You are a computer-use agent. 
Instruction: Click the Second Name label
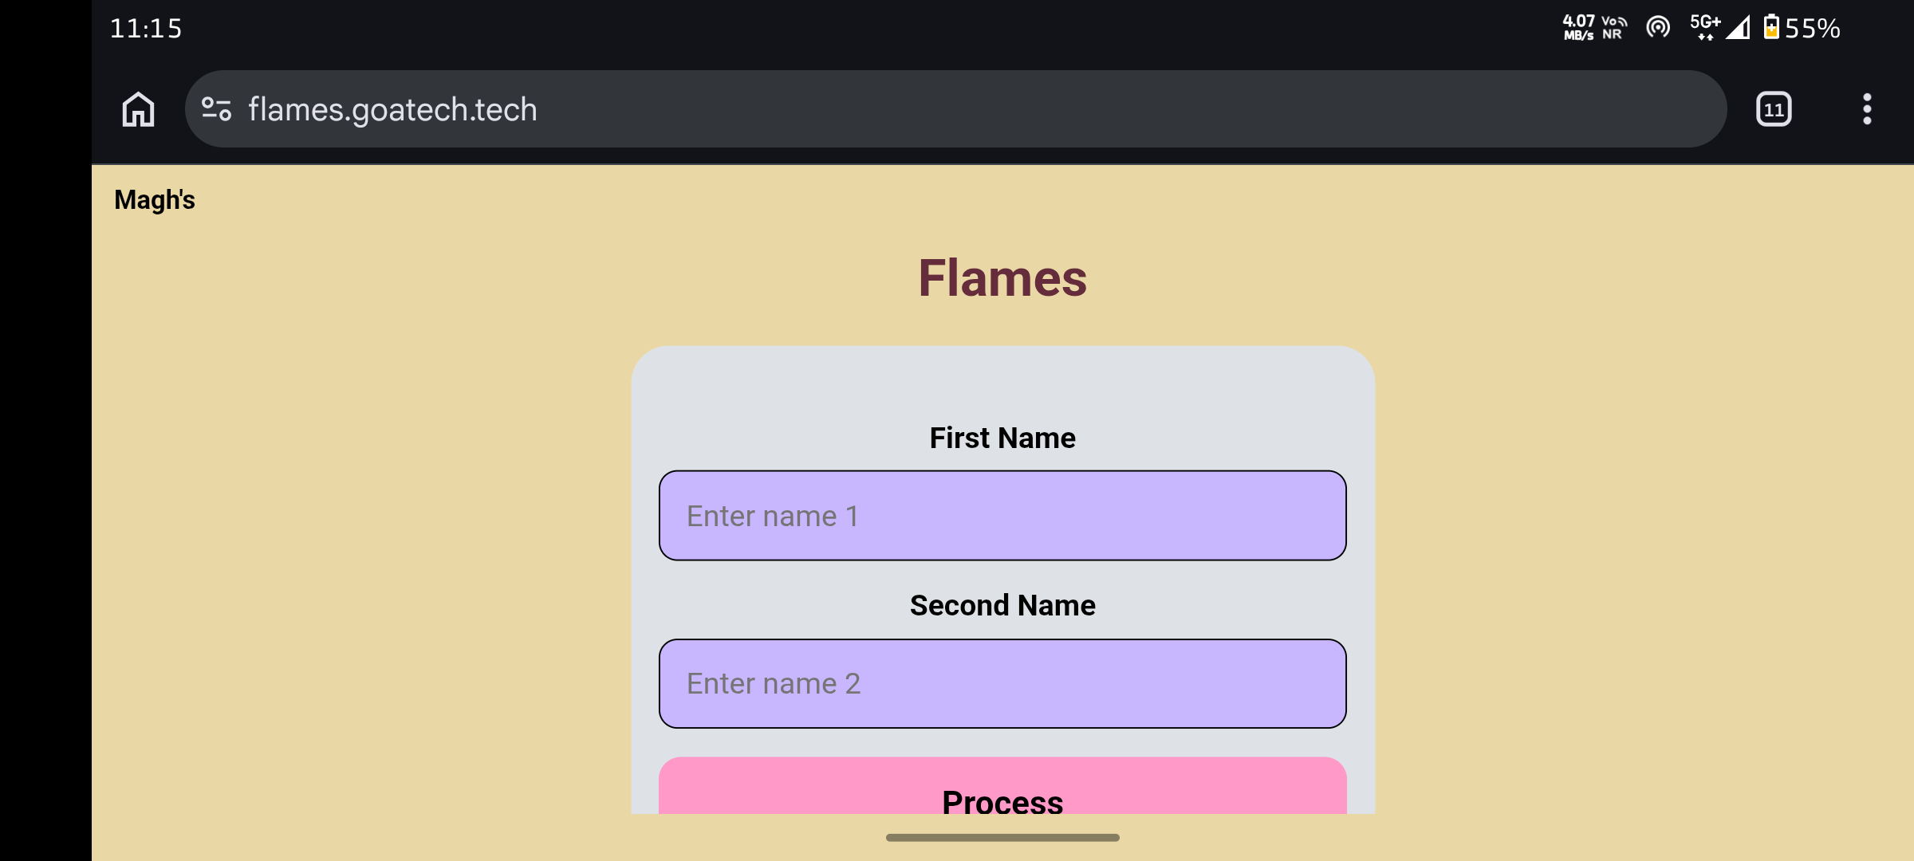pos(1002,605)
